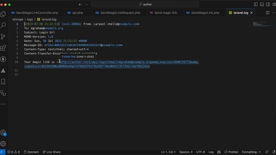This screenshot has width=276, height=155.
Task: Open the Explorer view in activity bar
Action: click(x=3, y=14)
